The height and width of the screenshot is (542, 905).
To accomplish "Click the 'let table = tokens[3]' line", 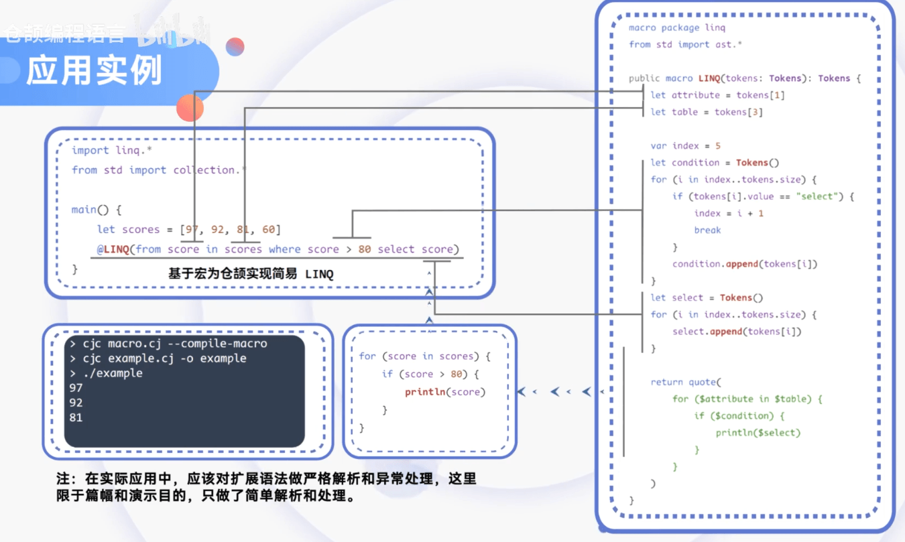I will 706,112.
